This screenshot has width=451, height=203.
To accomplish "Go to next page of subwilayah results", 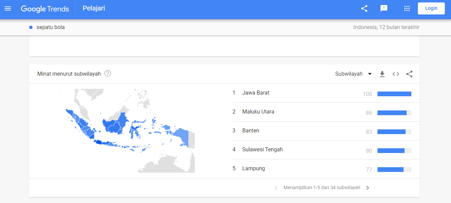I will (x=368, y=187).
